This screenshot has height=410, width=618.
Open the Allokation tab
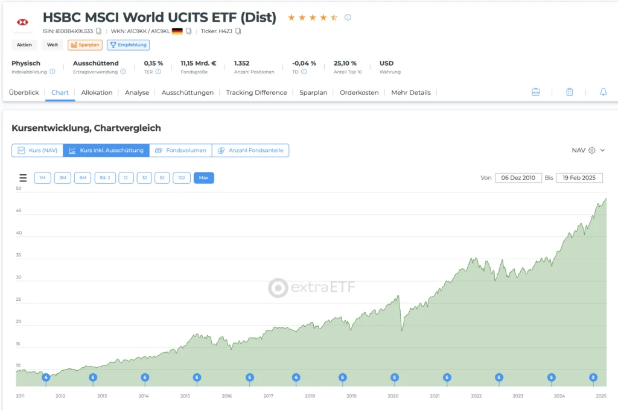(97, 93)
